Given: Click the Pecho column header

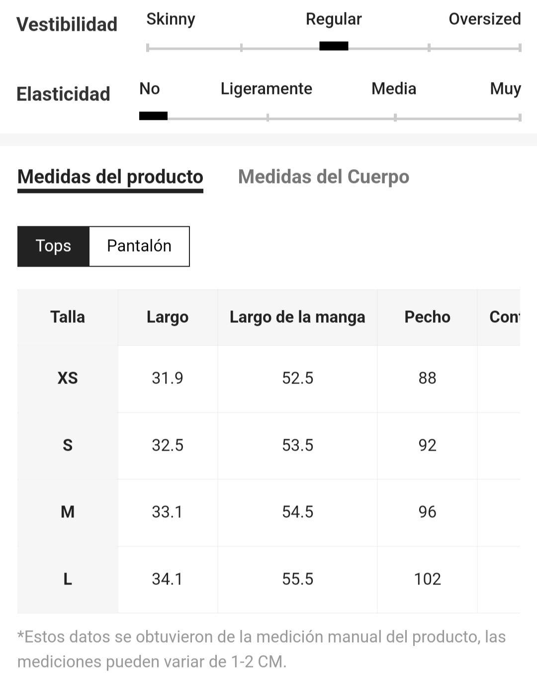Looking at the screenshot, I should pyautogui.click(x=427, y=317).
